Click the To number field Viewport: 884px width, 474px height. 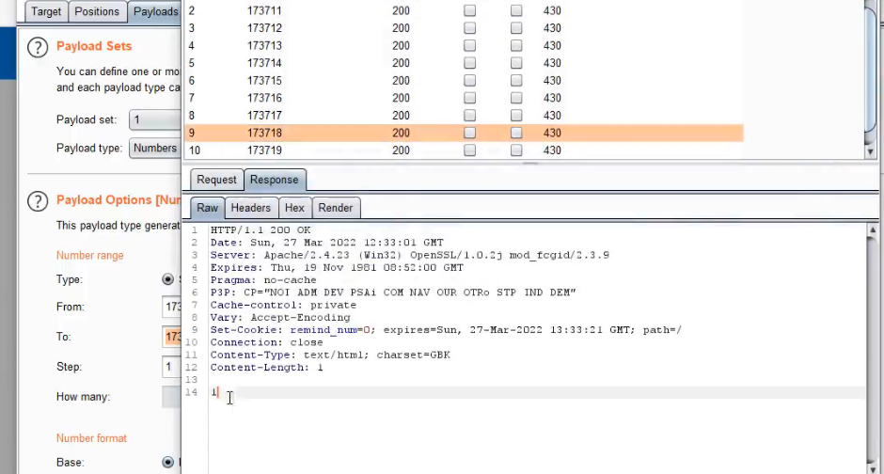(x=172, y=337)
